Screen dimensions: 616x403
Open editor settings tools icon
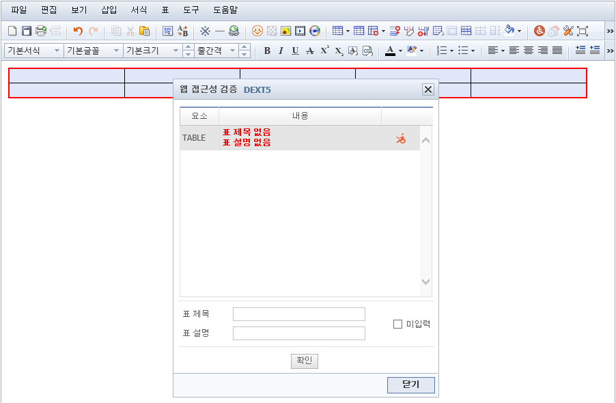pyautogui.click(x=568, y=31)
